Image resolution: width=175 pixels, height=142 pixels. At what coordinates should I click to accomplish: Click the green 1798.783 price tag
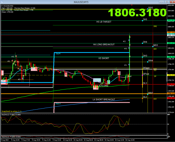171,57
